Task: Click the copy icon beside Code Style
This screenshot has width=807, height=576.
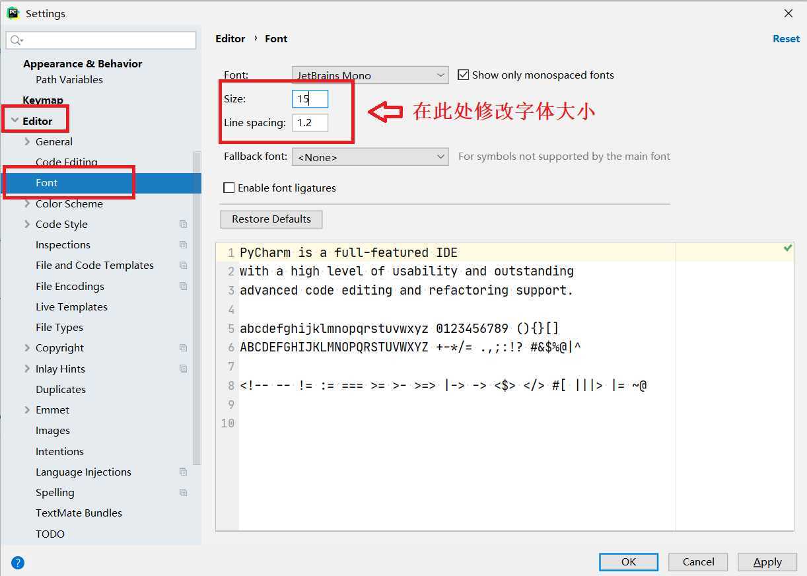Action: click(x=183, y=224)
